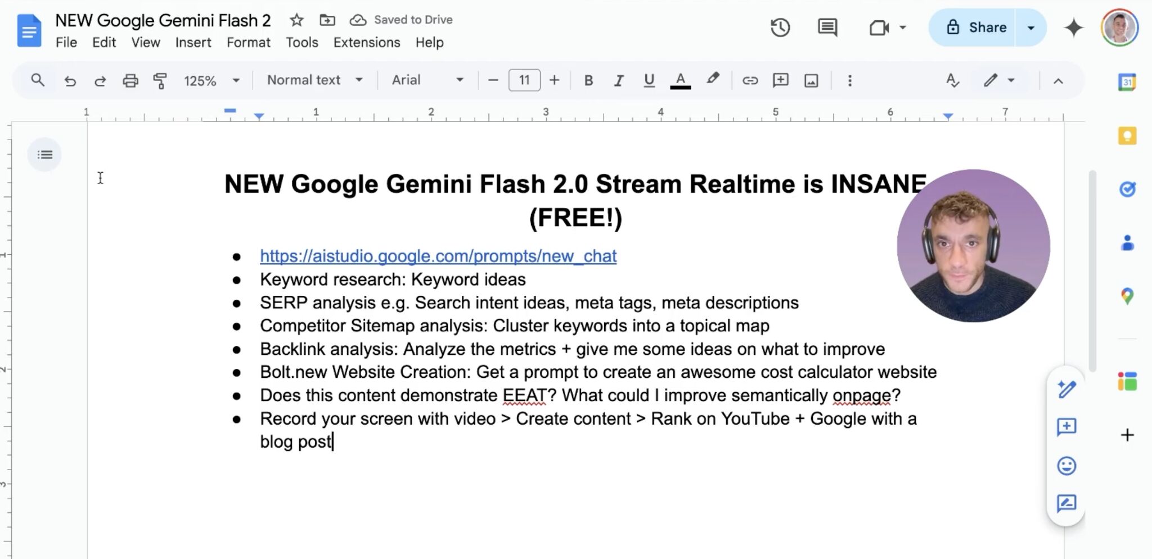Open the text color picker
1152x559 pixels.
pos(680,80)
